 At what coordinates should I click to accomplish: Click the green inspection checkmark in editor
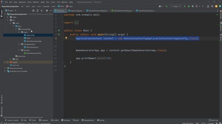click(217, 14)
